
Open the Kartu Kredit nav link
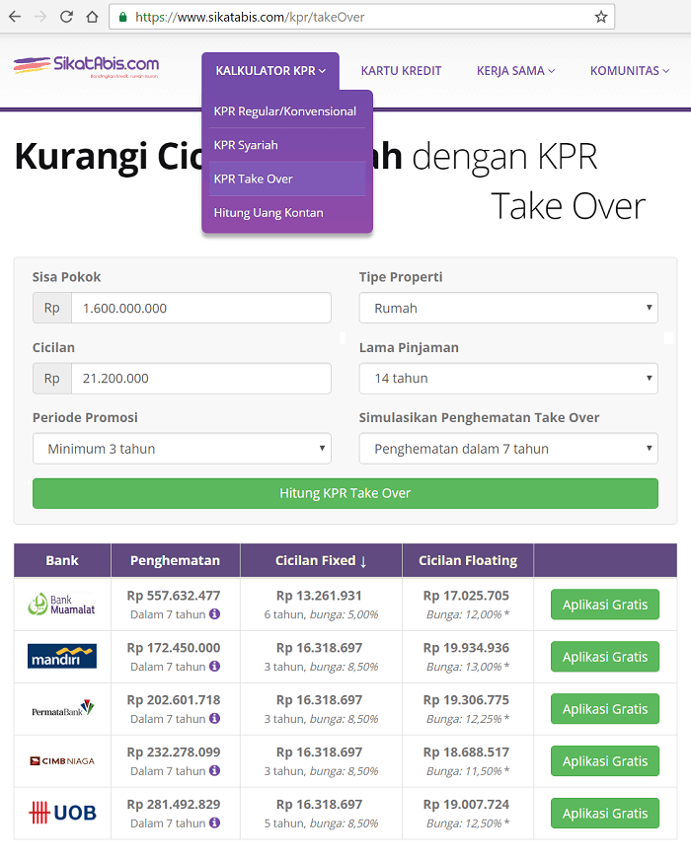click(x=401, y=71)
